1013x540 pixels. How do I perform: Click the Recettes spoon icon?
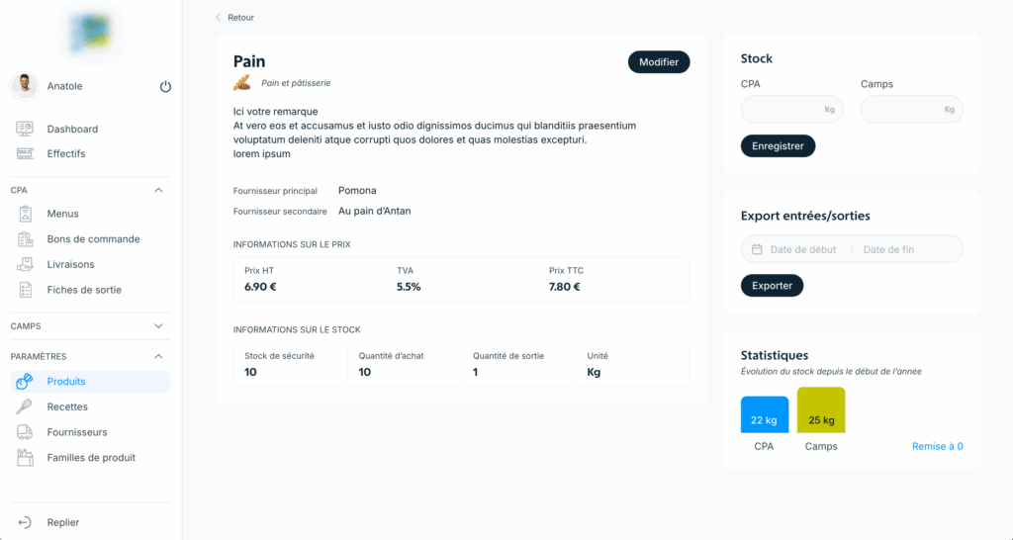tap(27, 406)
